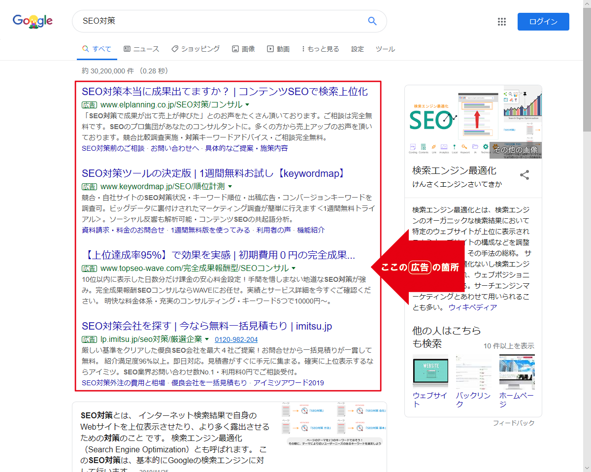
Task: Click その他の画像 thumbnail overlay
Action: click(516, 150)
